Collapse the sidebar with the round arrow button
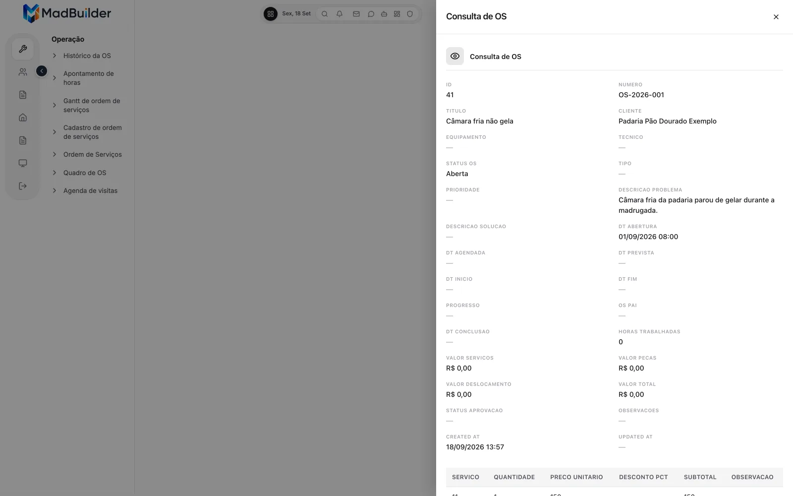The image size is (793, 496). pyautogui.click(x=42, y=71)
